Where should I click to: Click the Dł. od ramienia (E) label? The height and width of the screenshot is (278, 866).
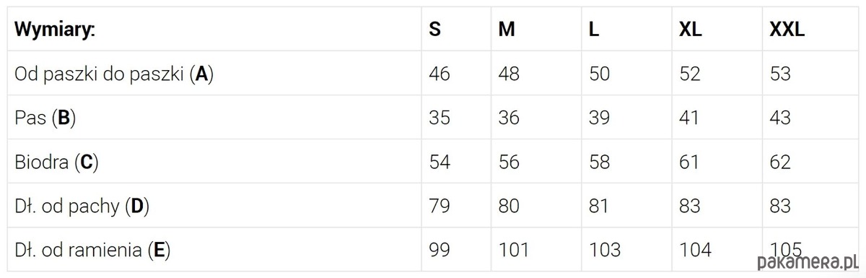[92, 250]
